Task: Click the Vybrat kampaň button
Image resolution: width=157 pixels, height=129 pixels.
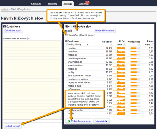Action: click(13, 126)
